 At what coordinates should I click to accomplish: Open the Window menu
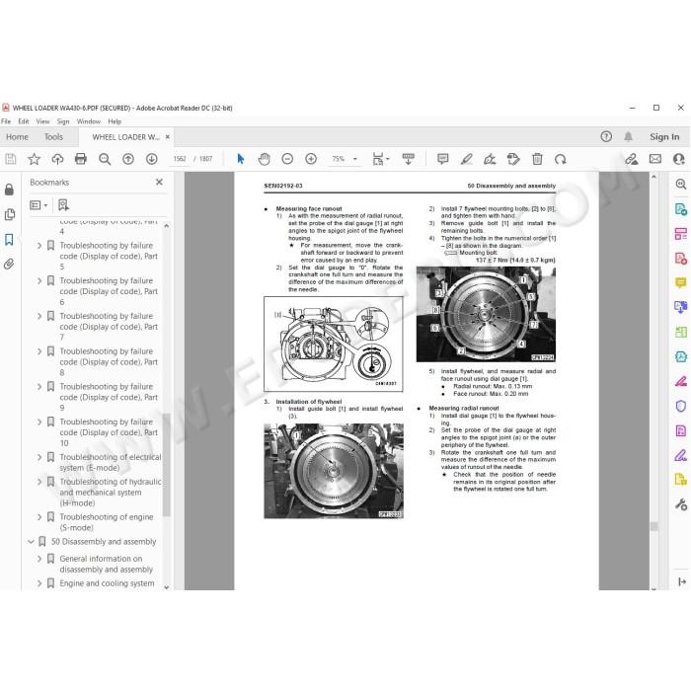pyautogui.click(x=89, y=121)
